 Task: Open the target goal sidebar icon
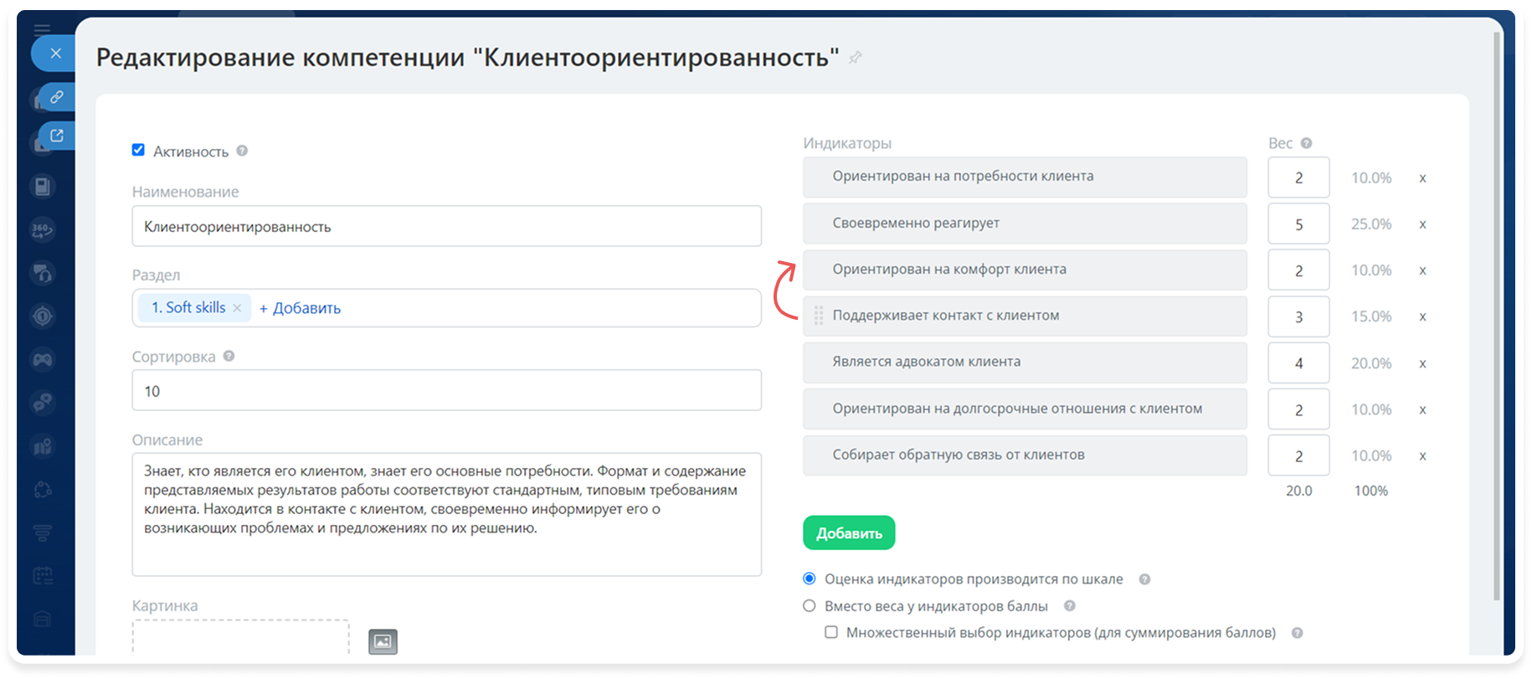coord(43,316)
